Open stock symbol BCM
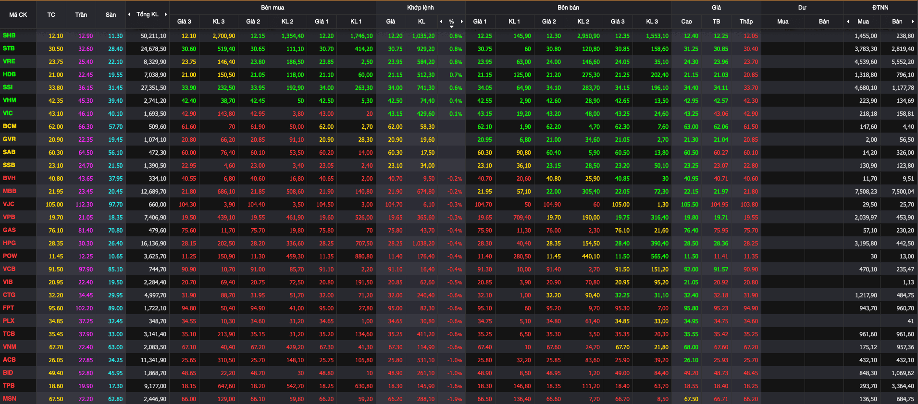Screen dimensions: 918x404 click(10, 126)
